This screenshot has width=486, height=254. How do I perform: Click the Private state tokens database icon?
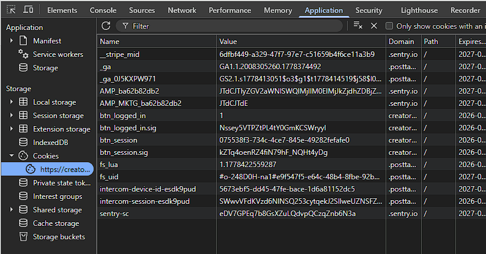(x=23, y=183)
